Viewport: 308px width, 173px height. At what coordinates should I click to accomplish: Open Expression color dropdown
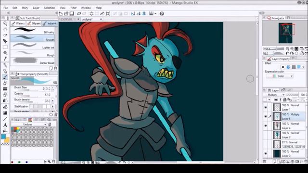tap(280, 76)
